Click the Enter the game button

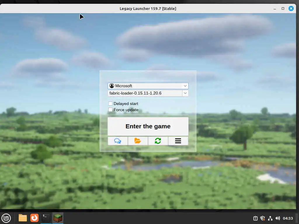pos(148,126)
